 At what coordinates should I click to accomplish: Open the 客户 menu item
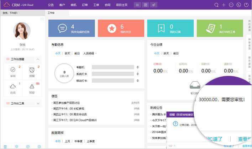click(x=62, y=5)
